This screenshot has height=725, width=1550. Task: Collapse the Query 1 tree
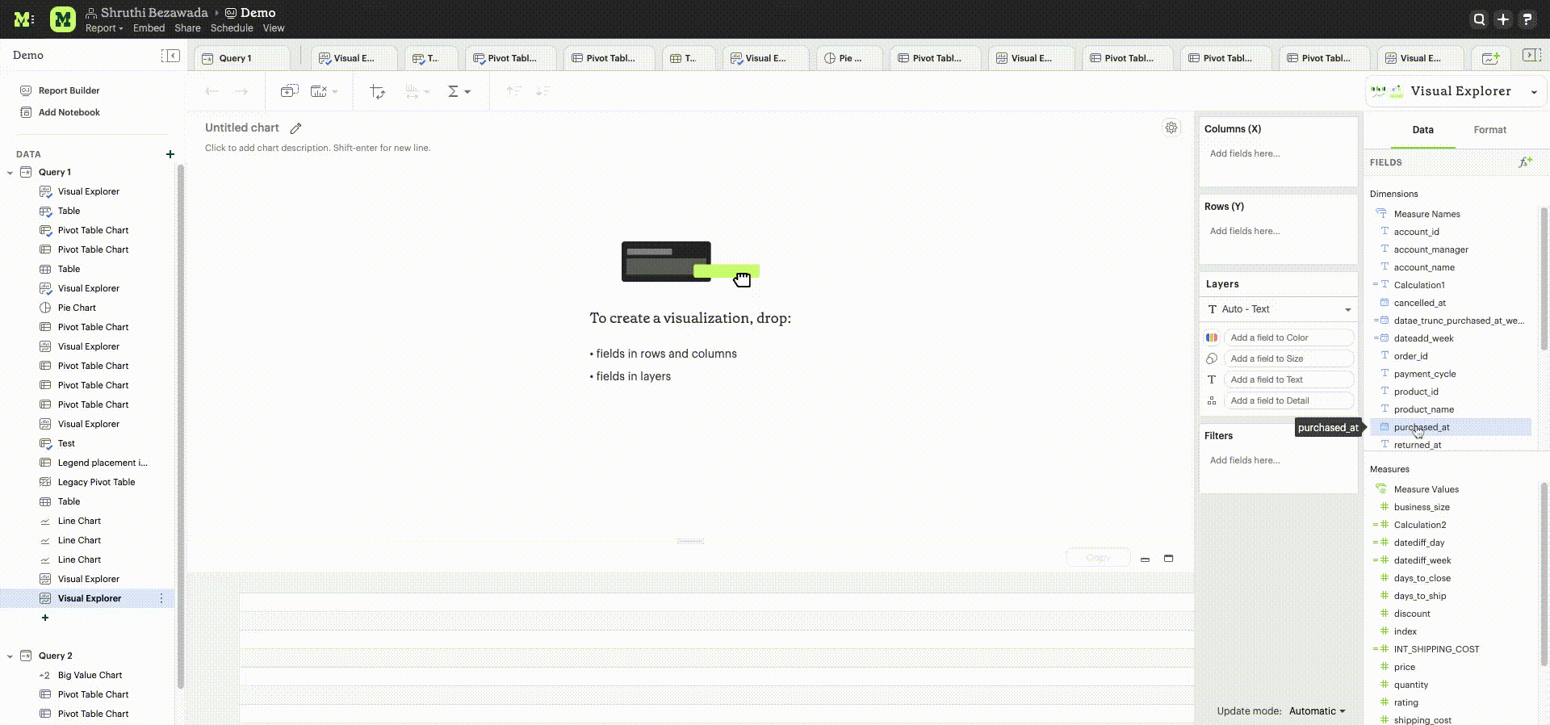coord(10,173)
